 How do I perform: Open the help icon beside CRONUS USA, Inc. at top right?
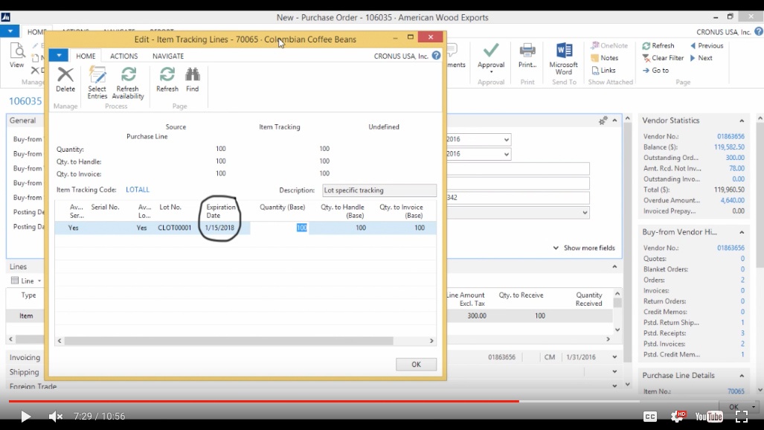(759, 32)
